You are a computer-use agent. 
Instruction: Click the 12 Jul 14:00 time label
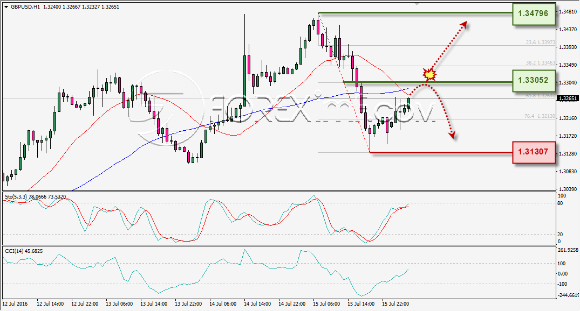pyautogui.click(x=50, y=304)
